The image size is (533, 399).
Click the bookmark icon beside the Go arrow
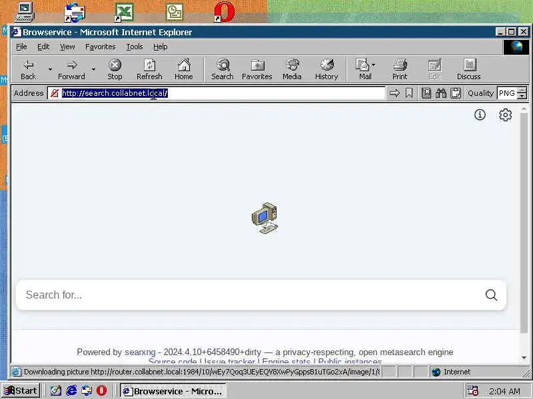pyautogui.click(x=409, y=93)
